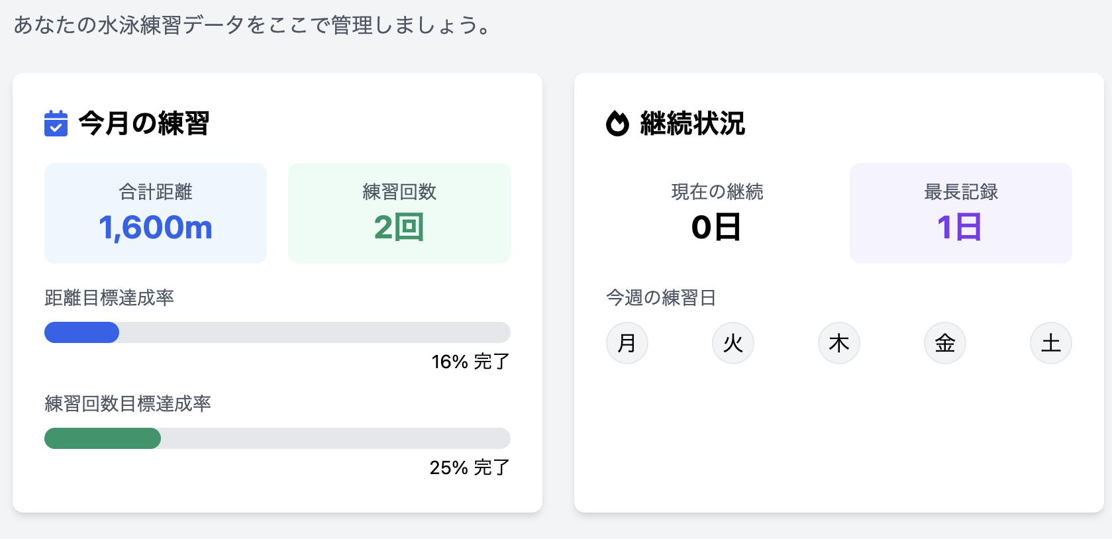Click the calendar icon beside 今月の練習
Image resolution: width=1112 pixels, height=539 pixels.
pyautogui.click(x=56, y=124)
